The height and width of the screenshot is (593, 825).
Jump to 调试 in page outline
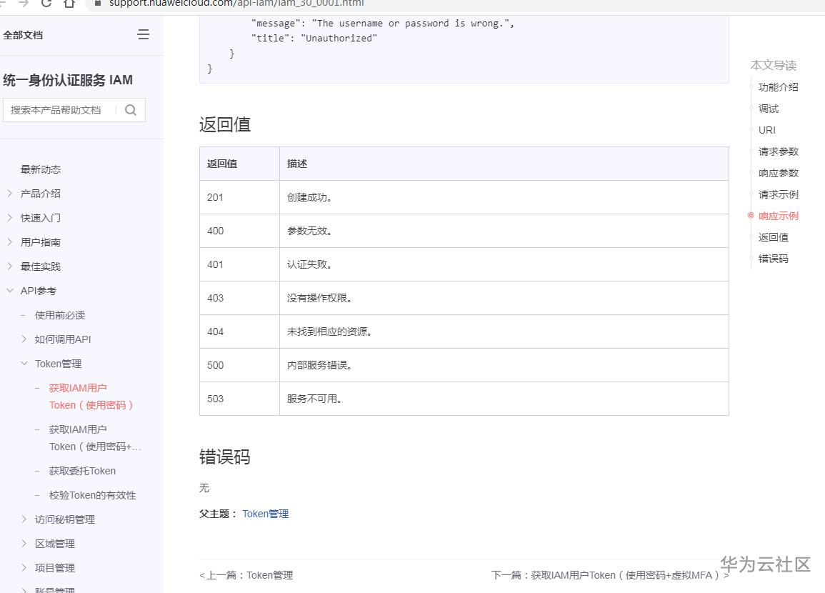point(768,109)
